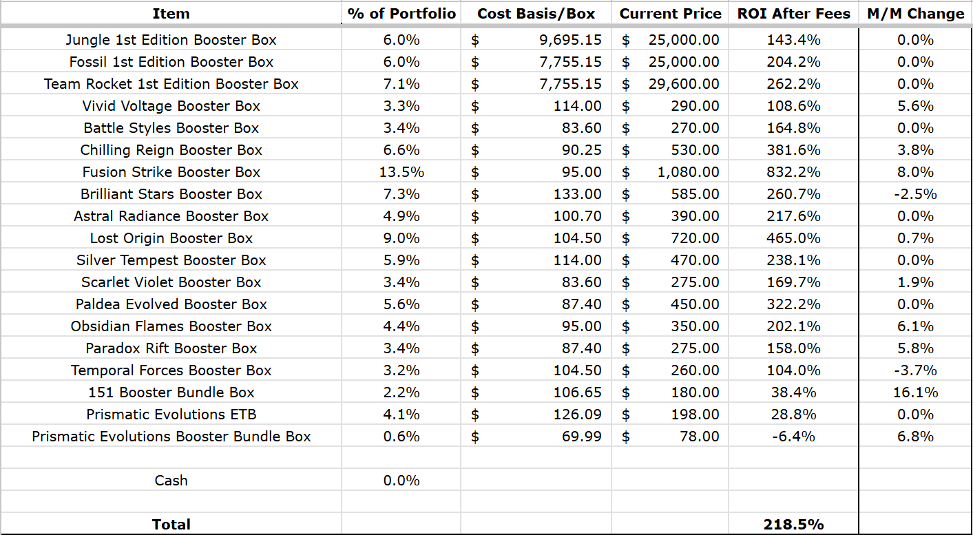973x535 pixels.
Task: Select the "322.2%" ROI value
Action: pos(794,304)
